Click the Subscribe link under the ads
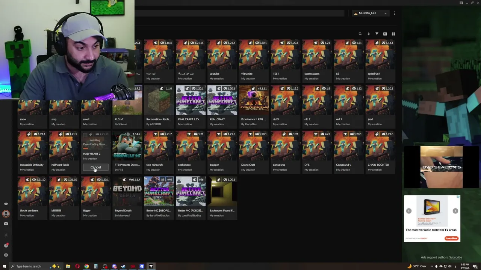This screenshot has width=481, height=270. (455, 258)
